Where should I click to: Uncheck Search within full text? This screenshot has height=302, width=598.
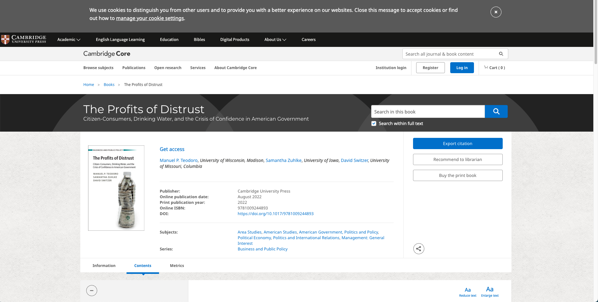(x=374, y=123)
